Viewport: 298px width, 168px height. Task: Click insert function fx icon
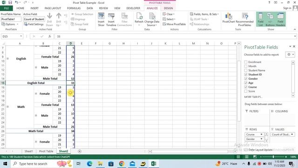click(50, 36)
